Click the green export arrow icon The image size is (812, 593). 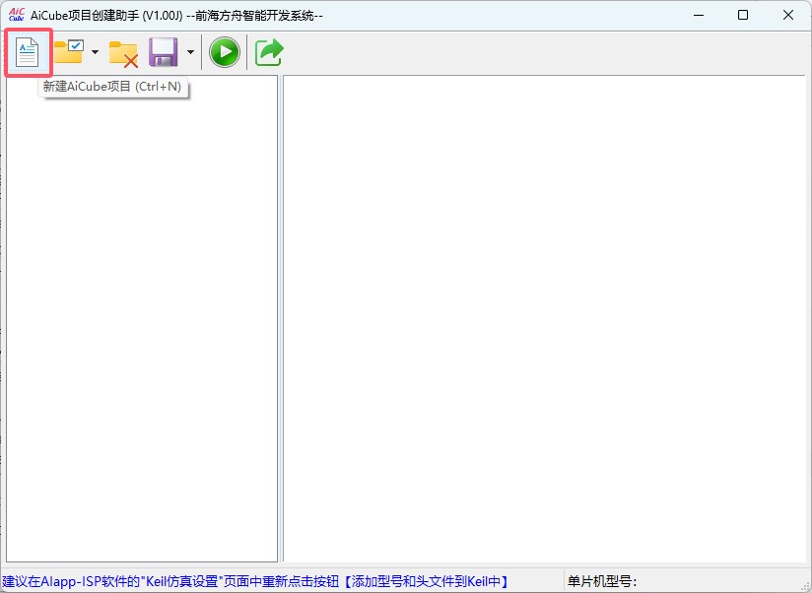coord(269,52)
